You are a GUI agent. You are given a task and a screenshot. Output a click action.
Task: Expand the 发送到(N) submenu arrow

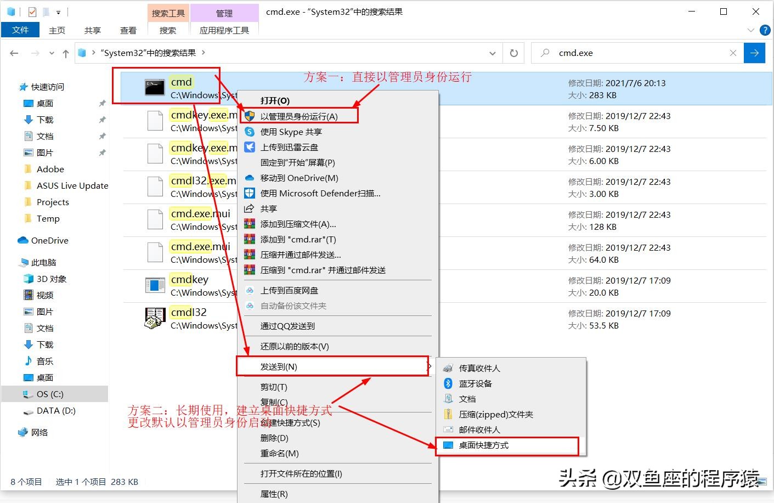tap(430, 366)
